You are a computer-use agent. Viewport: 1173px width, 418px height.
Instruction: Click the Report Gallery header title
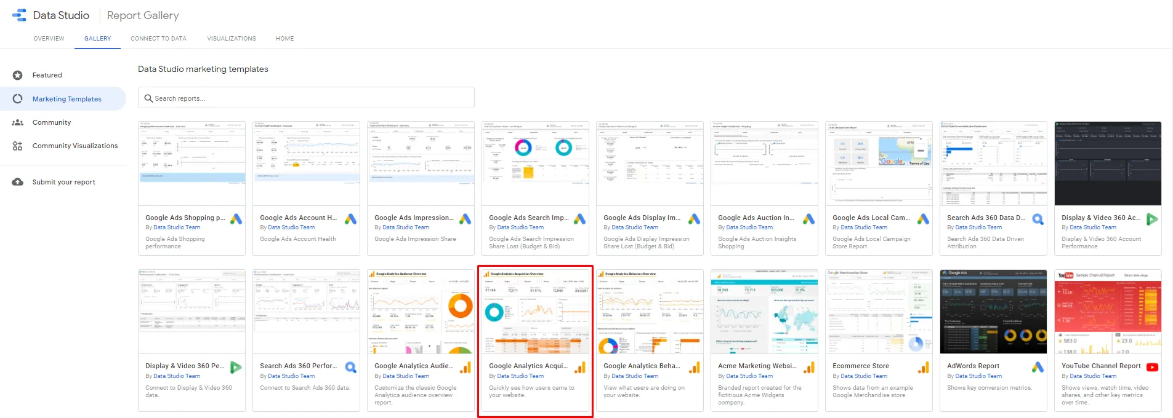143,15
